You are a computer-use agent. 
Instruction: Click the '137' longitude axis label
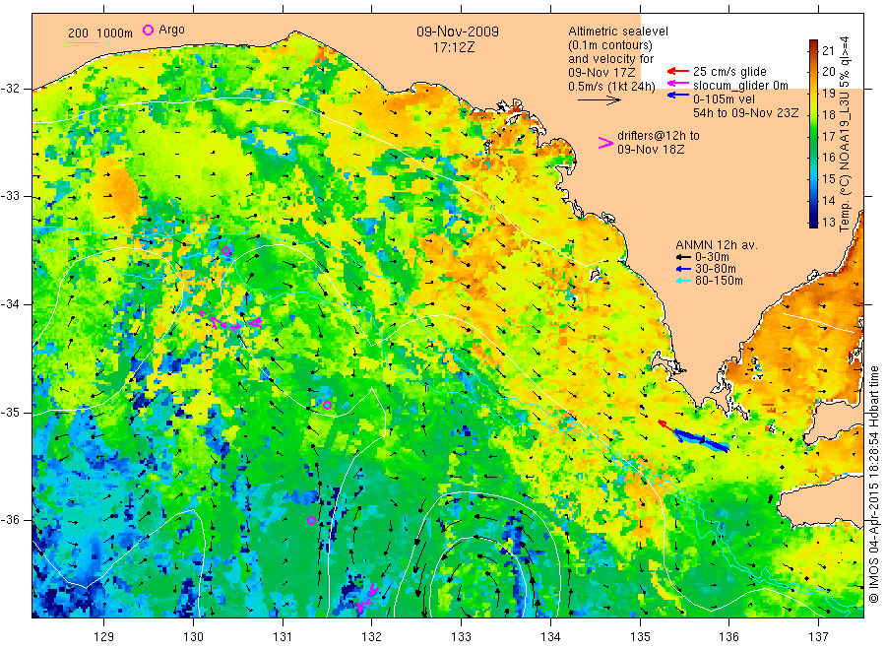(x=818, y=636)
